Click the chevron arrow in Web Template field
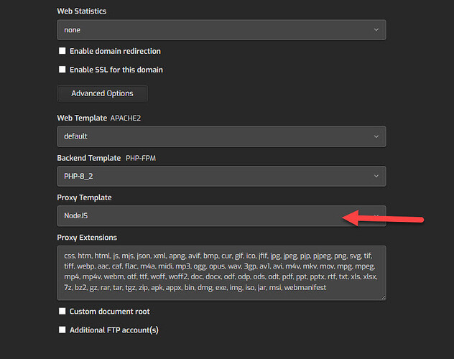Image resolution: width=454 pixels, height=359 pixels. pyautogui.click(x=376, y=136)
